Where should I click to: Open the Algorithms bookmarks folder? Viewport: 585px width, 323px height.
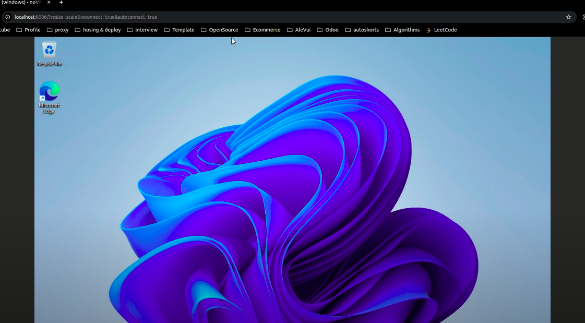click(x=402, y=30)
